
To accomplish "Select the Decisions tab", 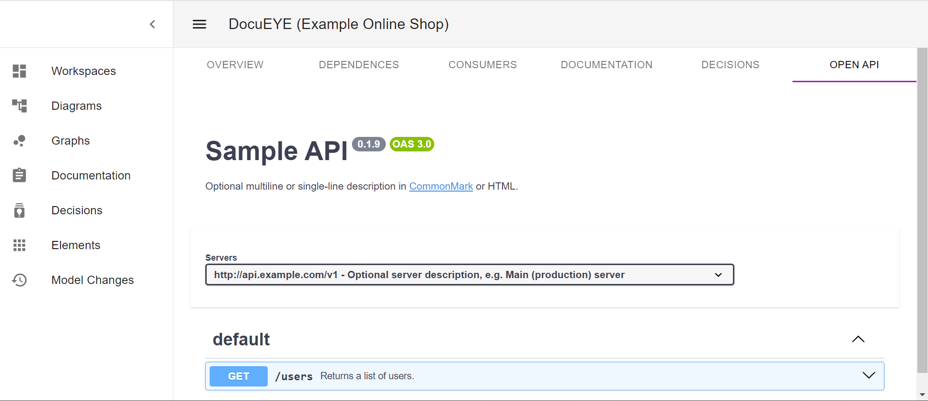I will [730, 65].
